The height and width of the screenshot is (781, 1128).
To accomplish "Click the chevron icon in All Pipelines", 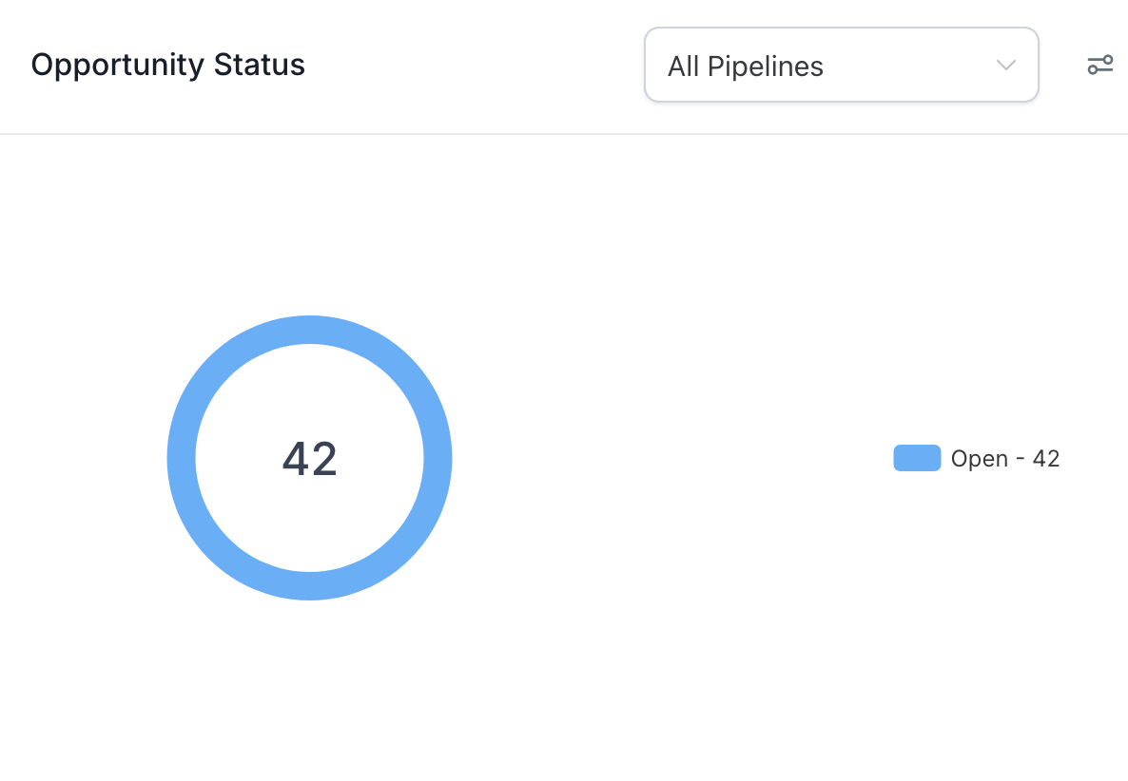I will click(x=1005, y=66).
